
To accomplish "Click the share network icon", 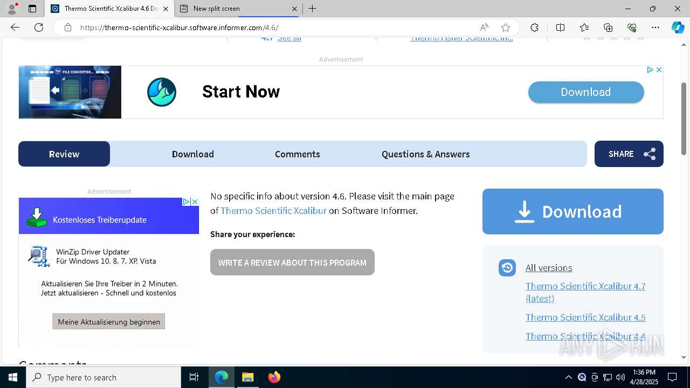I will click(x=650, y=154).
